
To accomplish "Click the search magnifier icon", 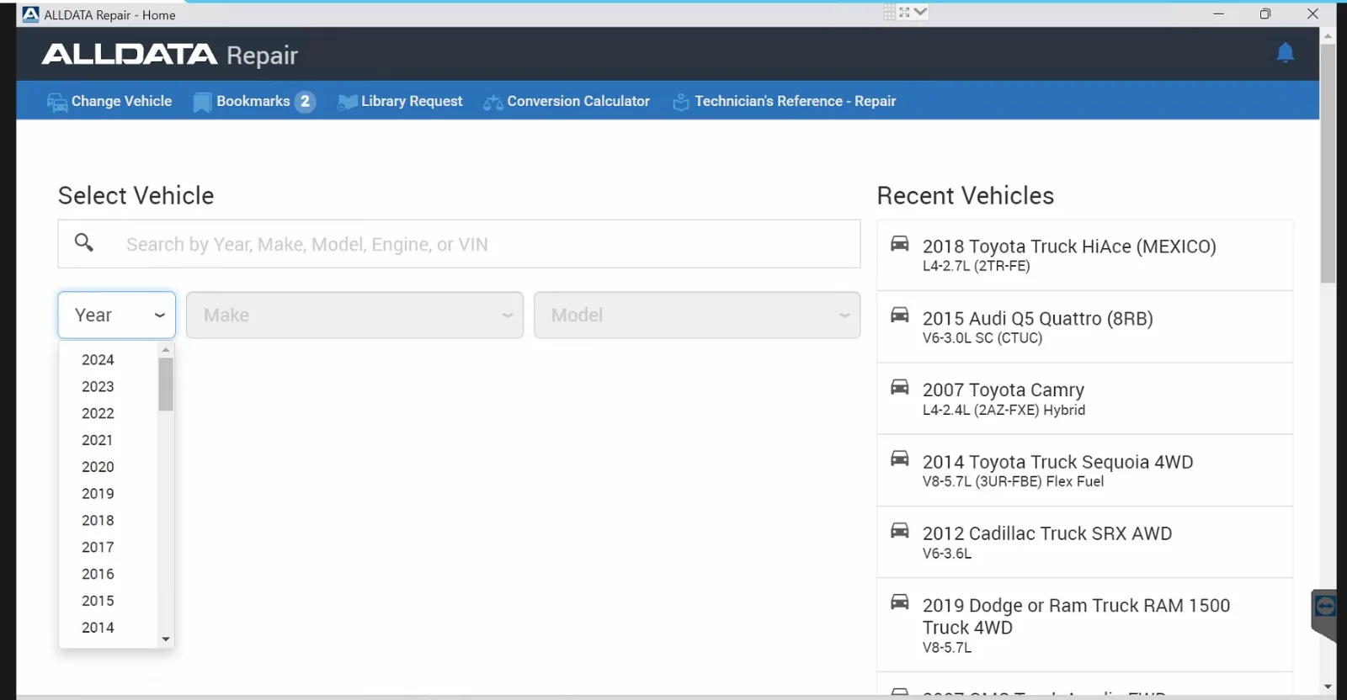I will coord(84,243).
